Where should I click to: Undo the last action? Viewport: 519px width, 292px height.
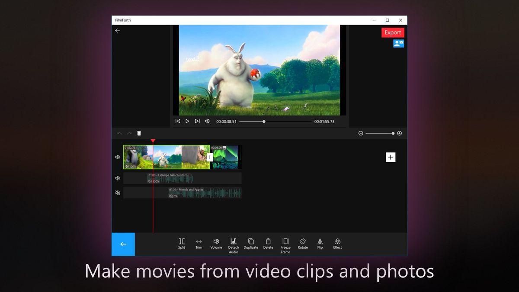tap(119, 133)
